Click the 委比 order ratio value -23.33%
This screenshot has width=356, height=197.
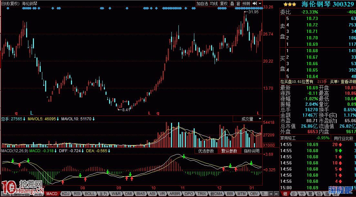[310, 12]
